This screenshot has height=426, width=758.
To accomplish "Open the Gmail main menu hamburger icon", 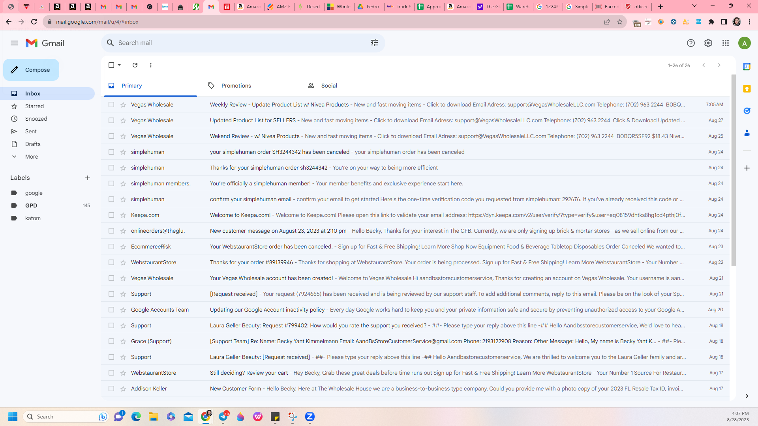I will click(14, 43).
